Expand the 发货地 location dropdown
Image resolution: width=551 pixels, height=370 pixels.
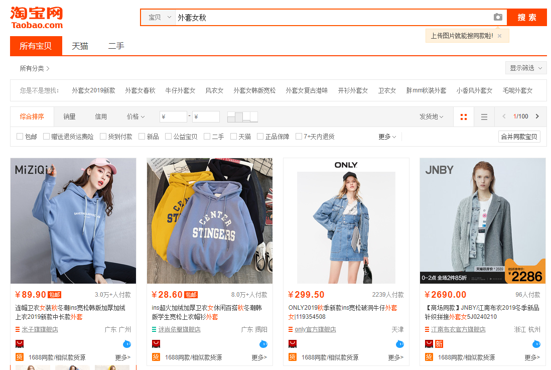click(x=431, y=116)
